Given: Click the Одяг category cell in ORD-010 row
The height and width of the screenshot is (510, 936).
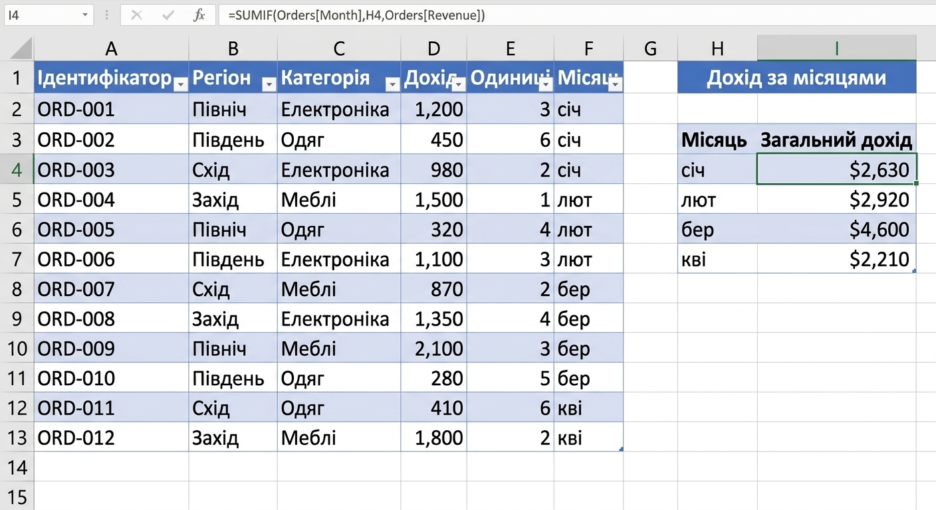Looking at the screenshot, I should point(339,378).
